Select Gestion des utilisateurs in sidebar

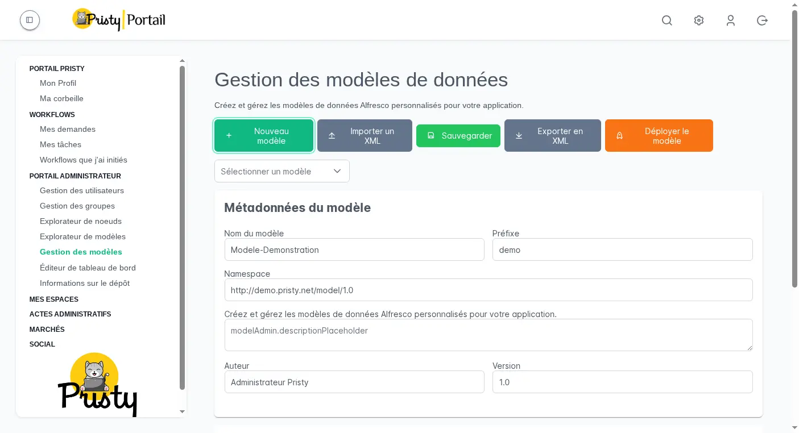82,190
